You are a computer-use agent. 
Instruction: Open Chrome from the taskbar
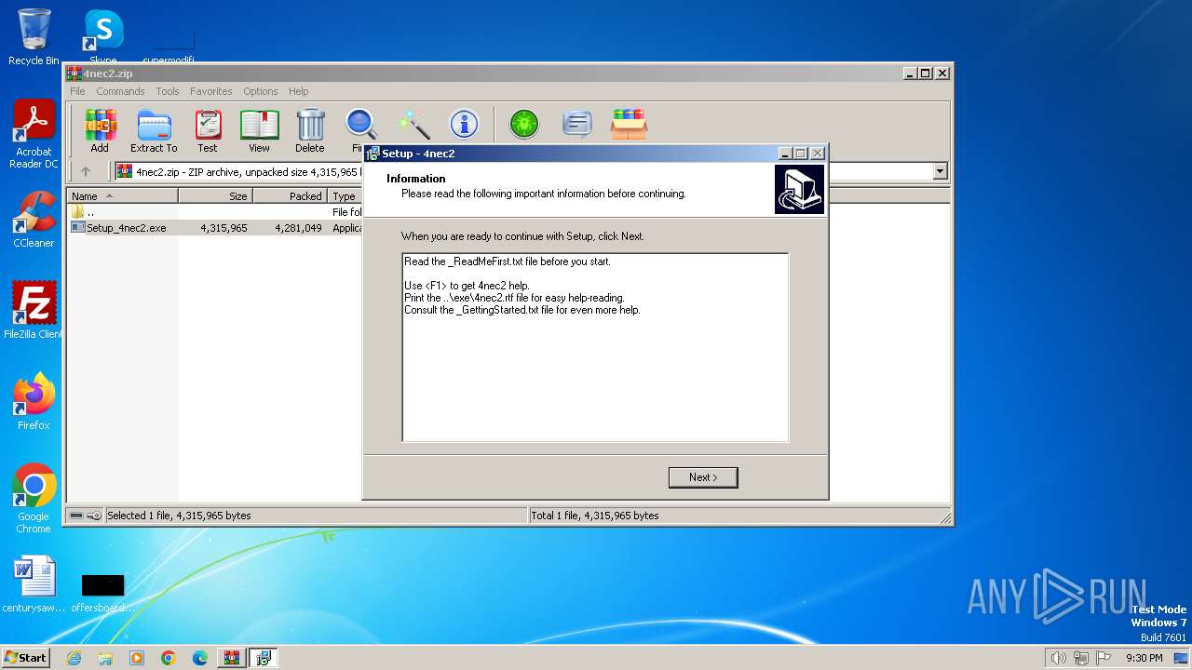point(169,658)
